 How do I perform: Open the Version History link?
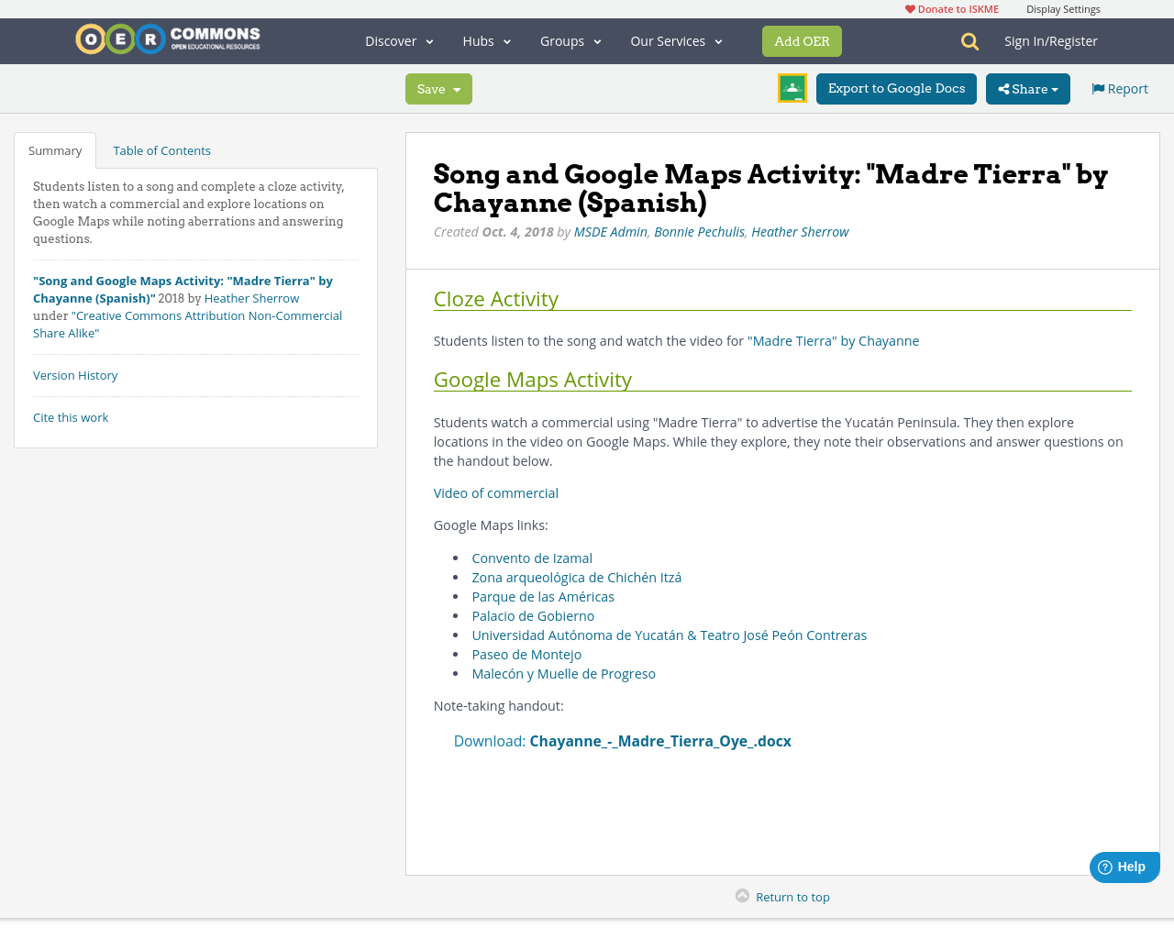pyautogui.click(x=75, y=374)
